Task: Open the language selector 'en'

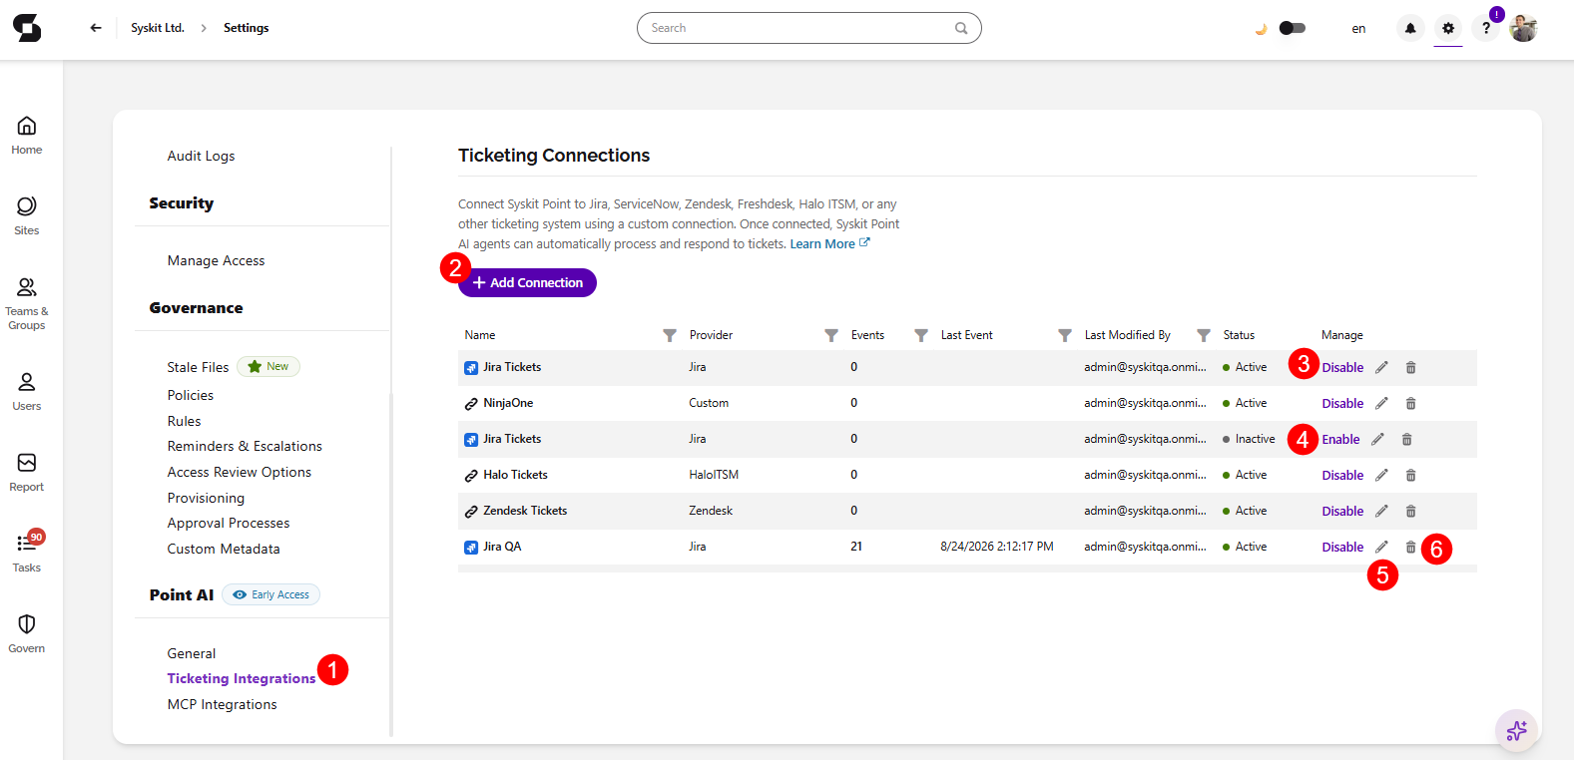Action: (x=1358, y=28)
